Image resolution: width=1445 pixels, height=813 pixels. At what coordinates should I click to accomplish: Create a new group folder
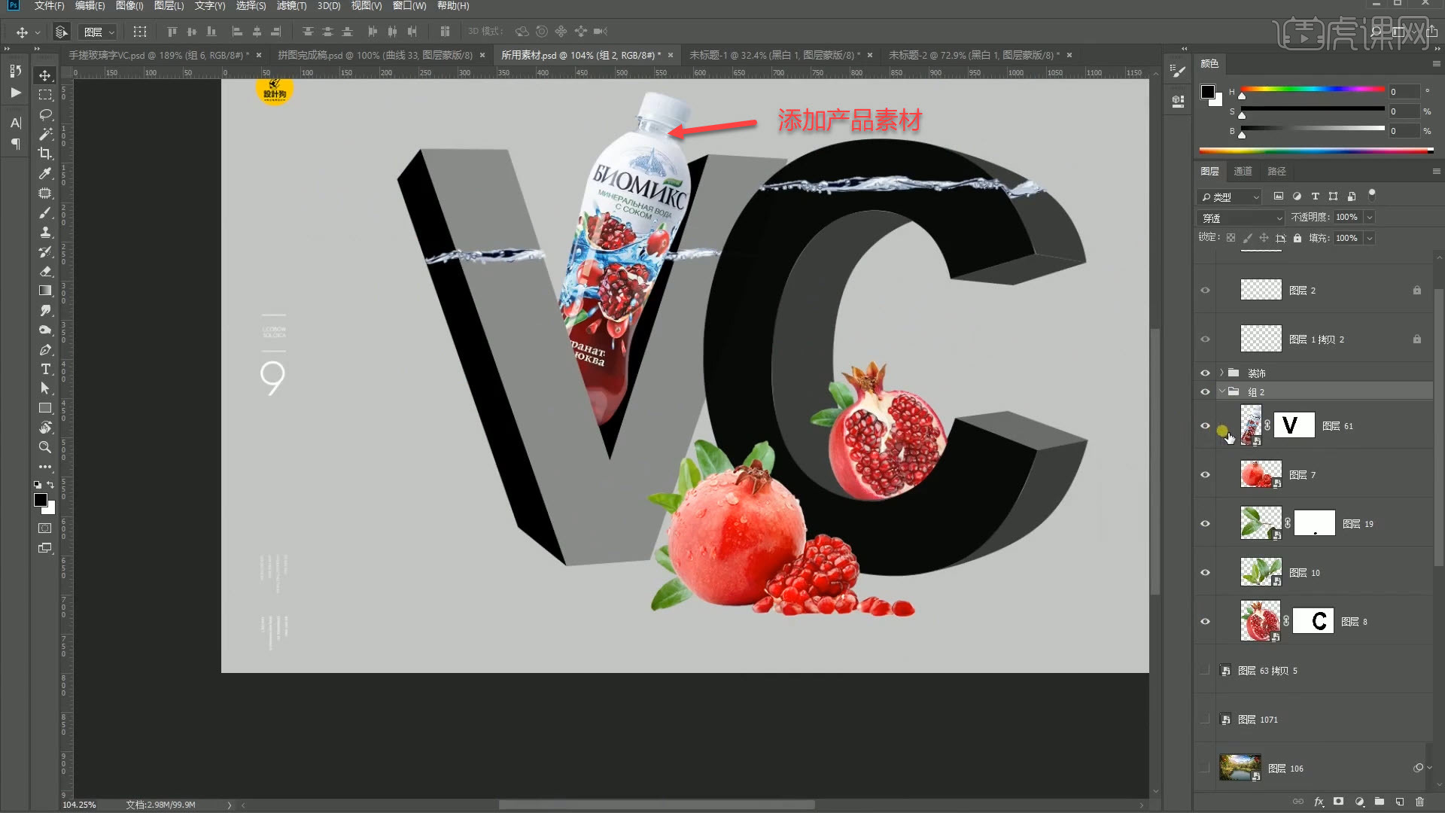point(1380,802)
